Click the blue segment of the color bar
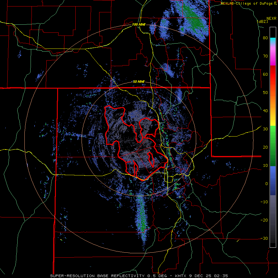This screenshot has width=278, height=278. (x=273, y=181)
